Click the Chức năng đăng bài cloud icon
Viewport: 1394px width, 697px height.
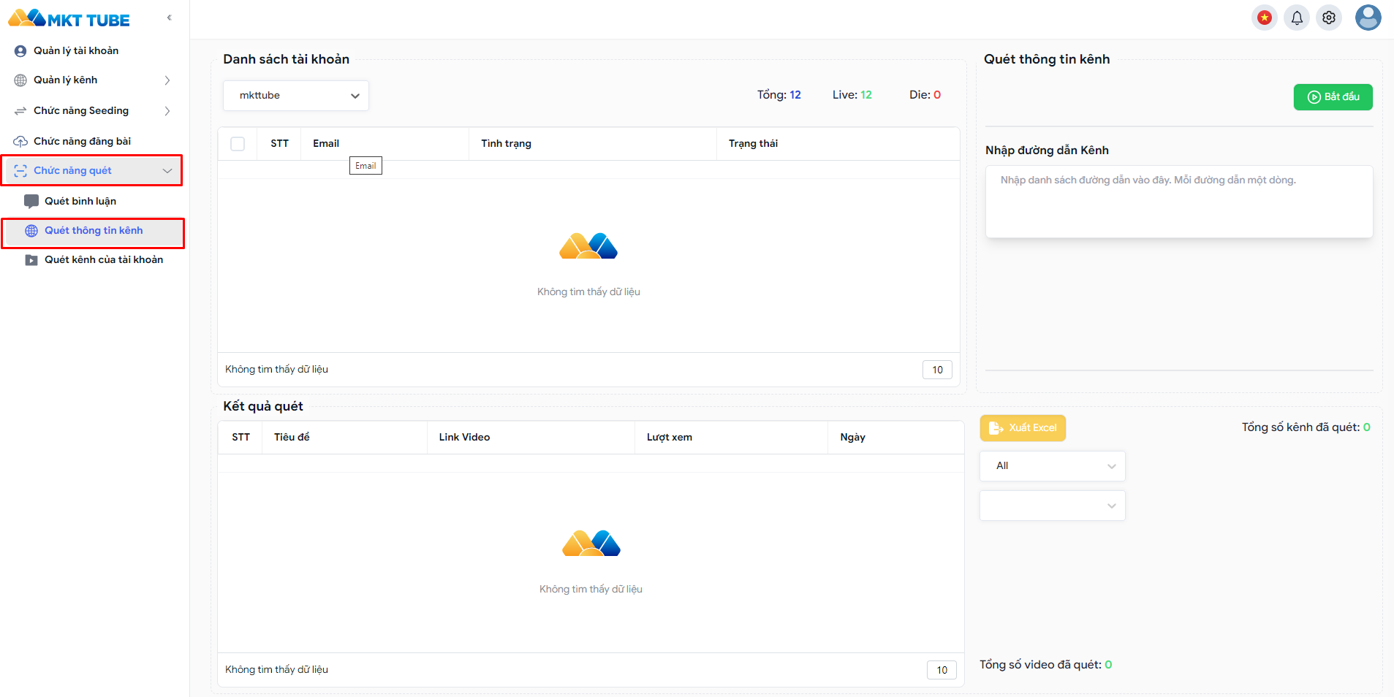point(20,142)
